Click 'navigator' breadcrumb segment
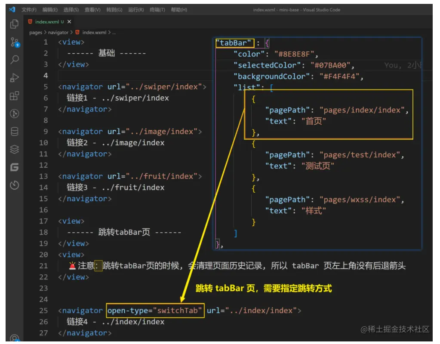 pos(58,33)
